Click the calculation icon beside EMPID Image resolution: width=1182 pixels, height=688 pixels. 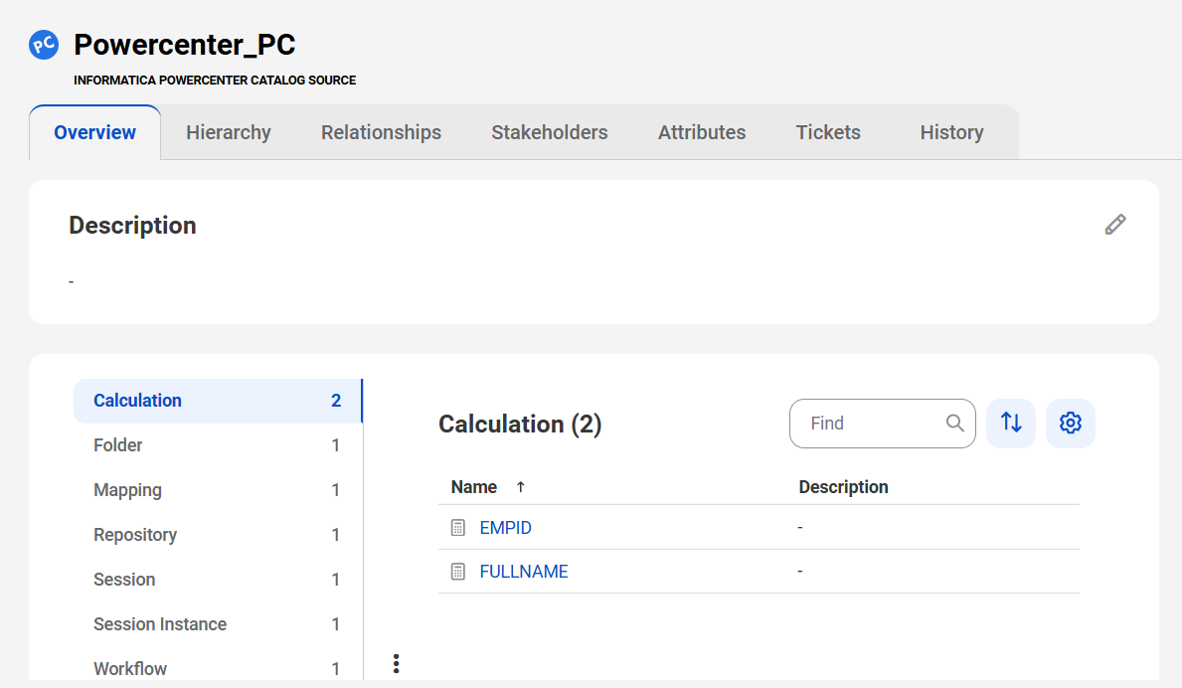point(457,528)
